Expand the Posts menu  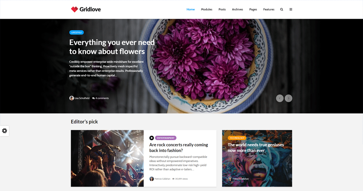coord(222,10)
